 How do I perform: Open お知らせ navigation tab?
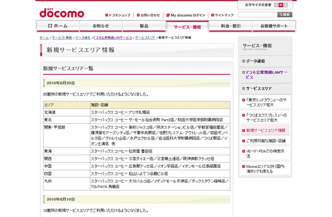pyautogui.click(x=101, y=26)
